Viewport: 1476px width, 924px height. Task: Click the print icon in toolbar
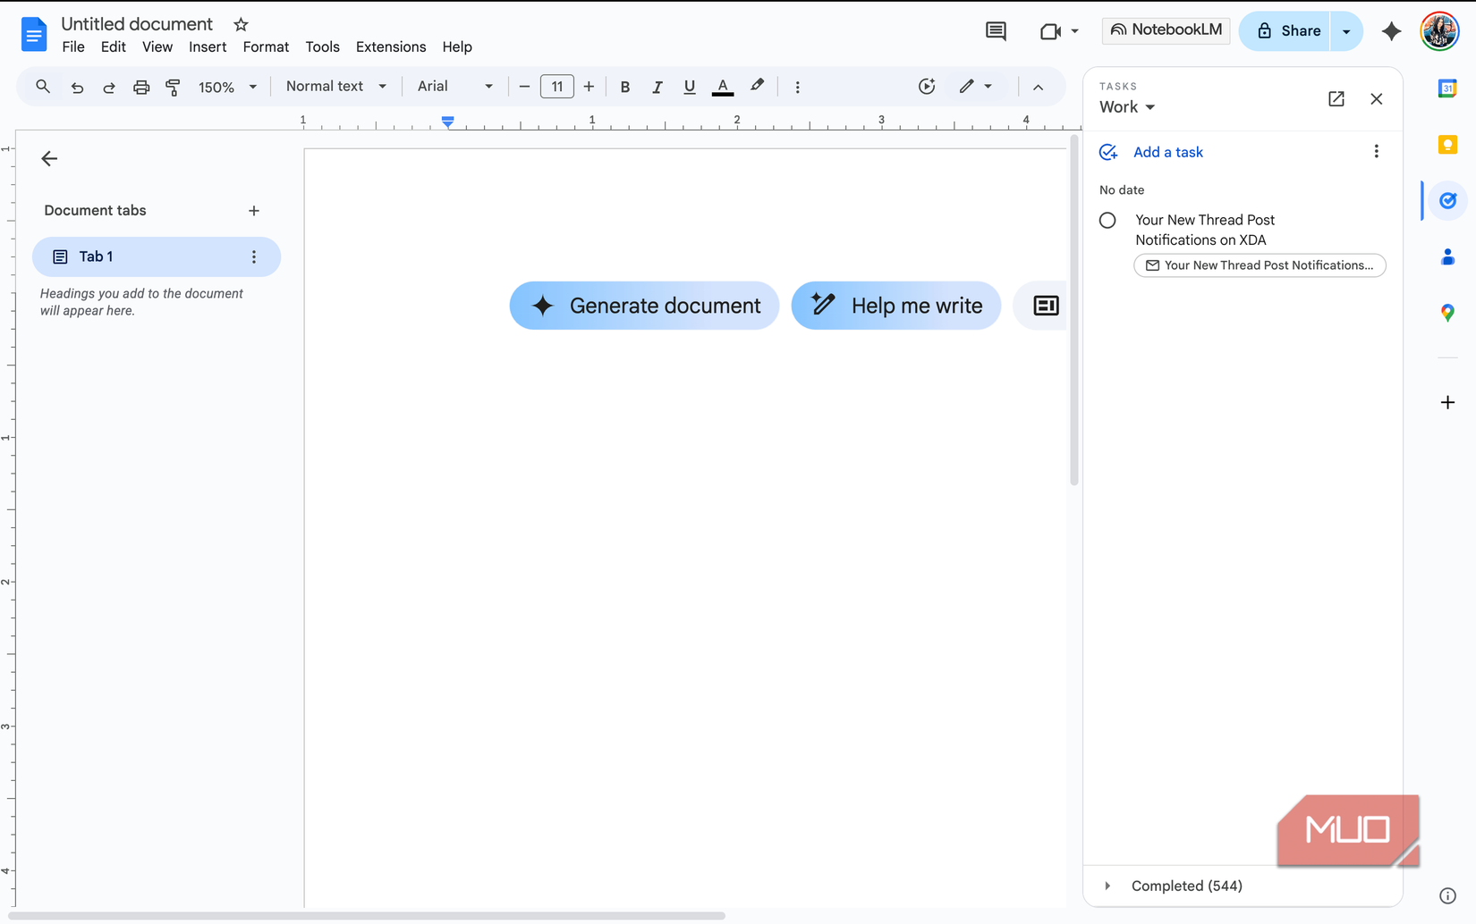click(x=140, y=87)
